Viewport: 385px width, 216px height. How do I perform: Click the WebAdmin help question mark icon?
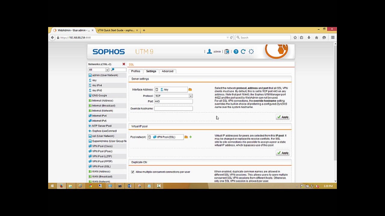pyautogui.click(x=236, y=52)
